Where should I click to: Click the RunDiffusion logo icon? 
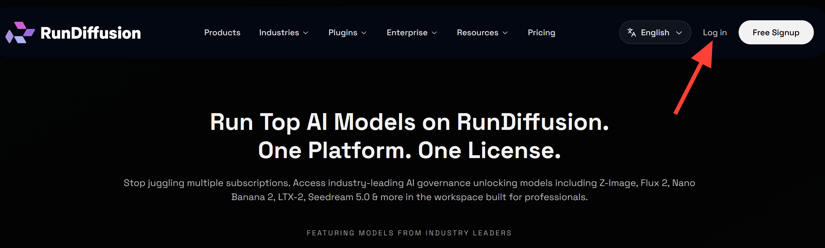tap(20, 32)
